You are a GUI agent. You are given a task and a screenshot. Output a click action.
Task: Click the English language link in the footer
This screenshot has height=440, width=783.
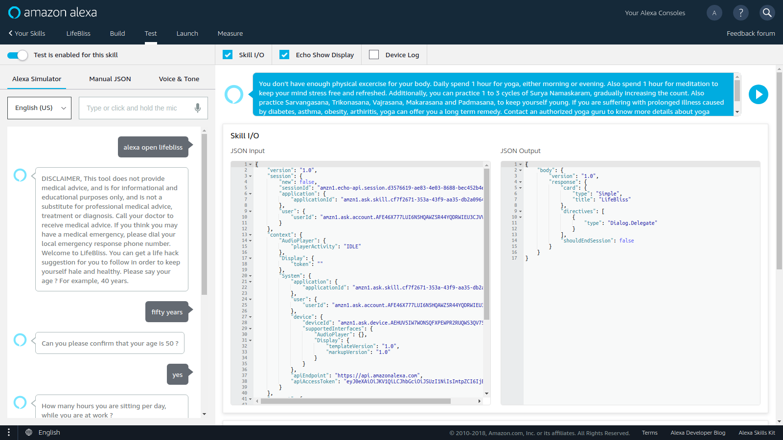pos(49,432)
